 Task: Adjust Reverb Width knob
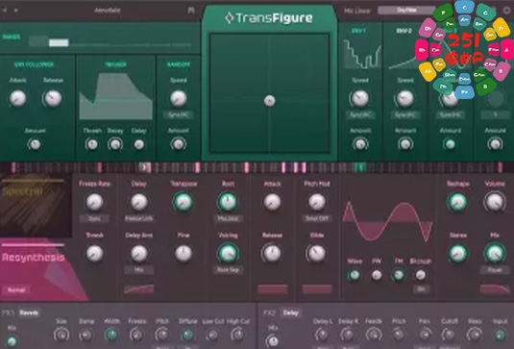click(111, 335)
